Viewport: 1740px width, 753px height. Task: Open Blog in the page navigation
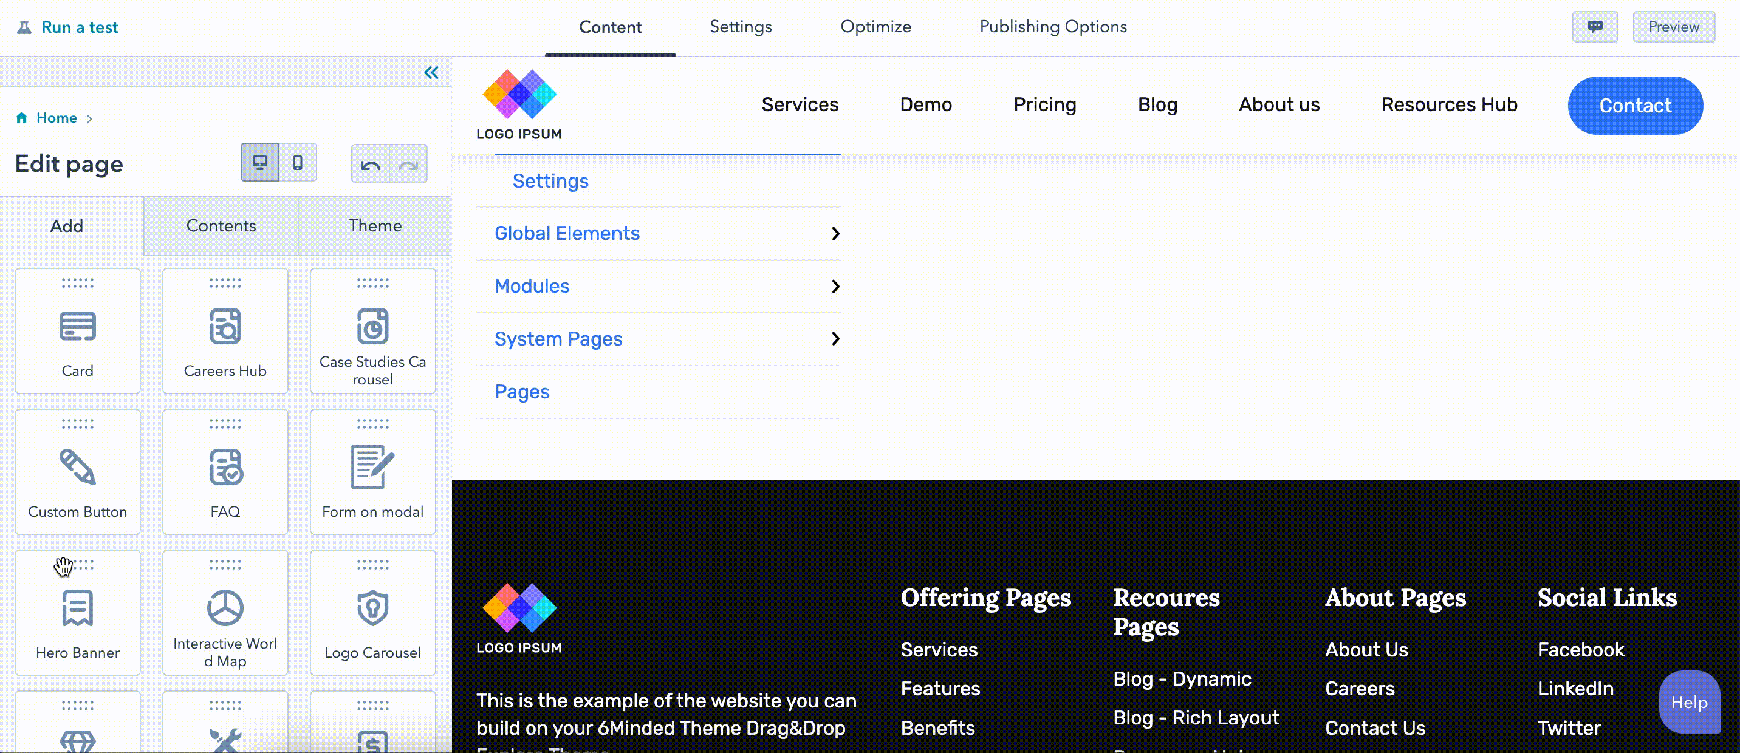click(x=1157, y=104)
